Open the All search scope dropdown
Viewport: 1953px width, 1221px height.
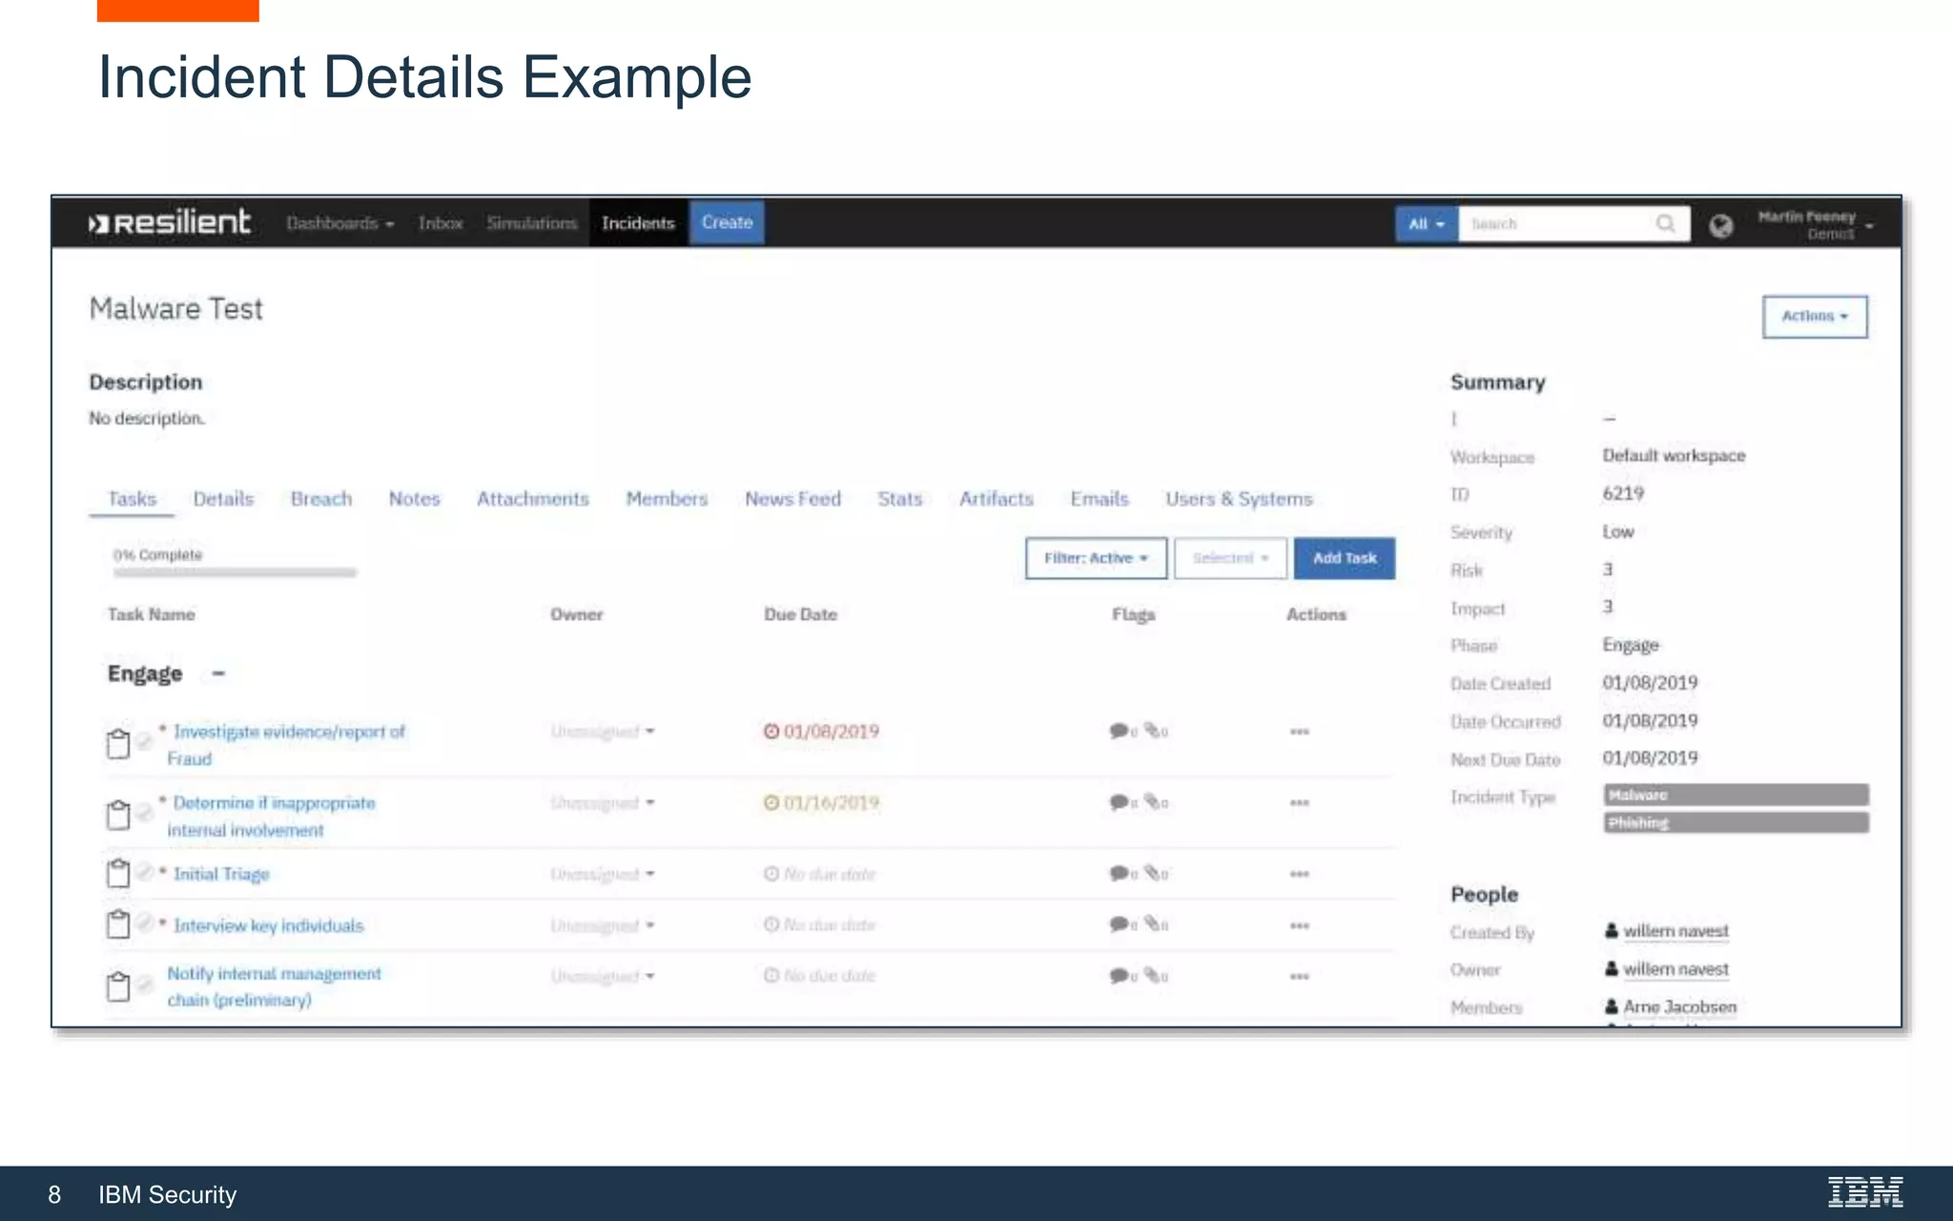[x=1427, y=224]
